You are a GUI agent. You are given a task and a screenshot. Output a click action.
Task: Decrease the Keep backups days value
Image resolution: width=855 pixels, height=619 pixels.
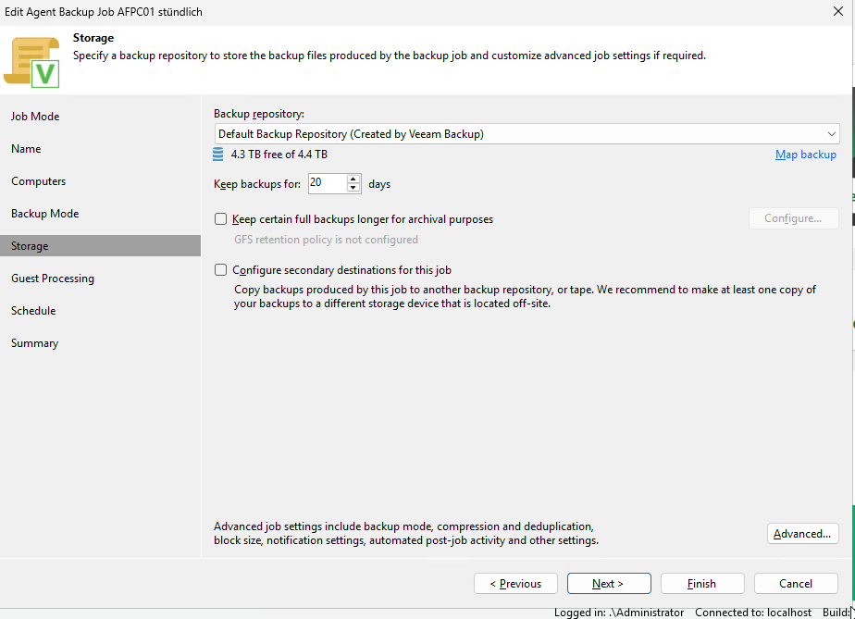(x=353, y=188)
